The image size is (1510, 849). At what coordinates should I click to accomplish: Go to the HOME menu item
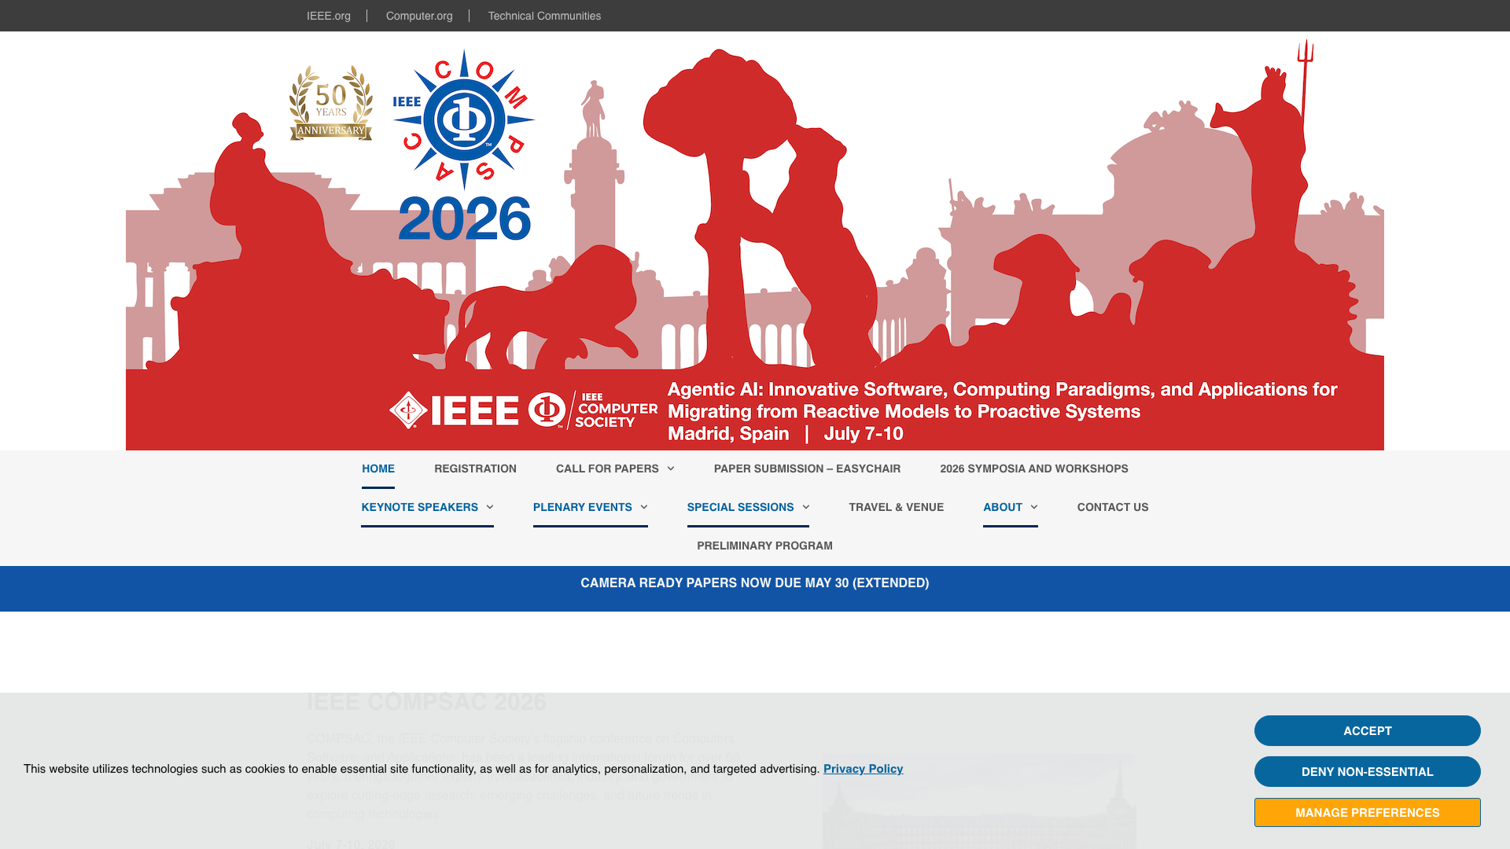coord(378,469)
